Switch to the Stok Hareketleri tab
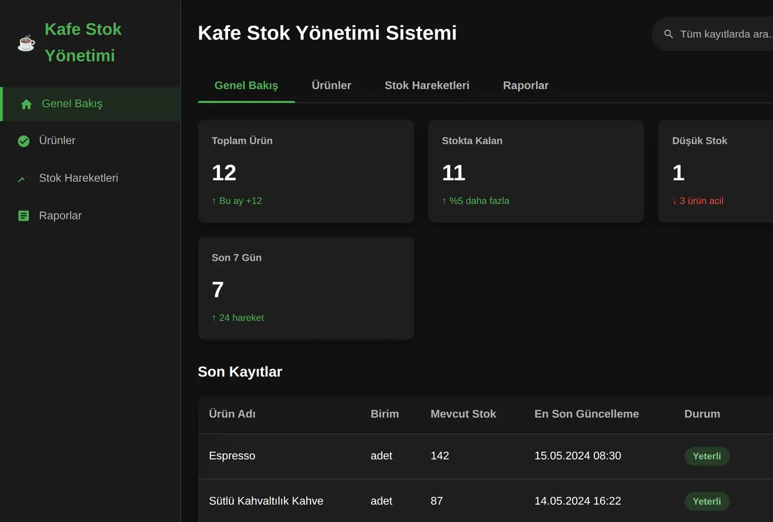773x522 pixels. [x=427, y=86]
